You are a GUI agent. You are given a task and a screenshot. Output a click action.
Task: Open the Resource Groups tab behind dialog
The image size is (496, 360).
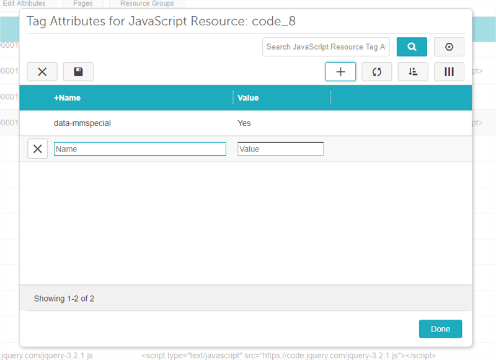click(x=147, y=4)
